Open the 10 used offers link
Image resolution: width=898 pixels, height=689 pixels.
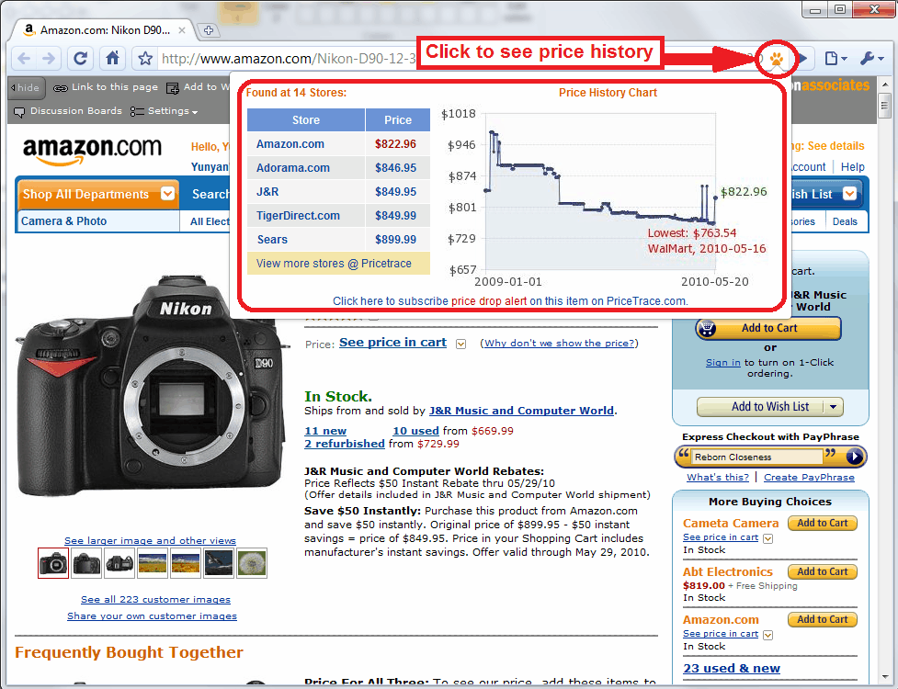[415, 431]
